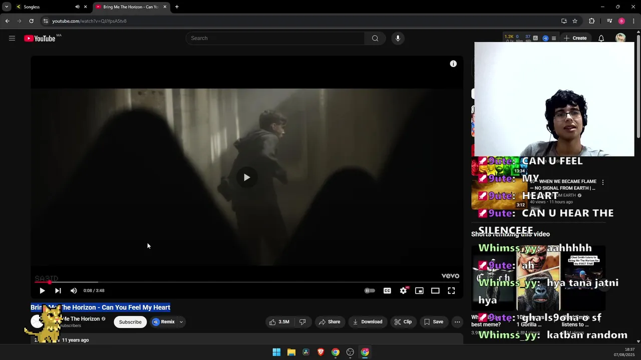
Task: Download the video
Action: (x=368, y=322)
